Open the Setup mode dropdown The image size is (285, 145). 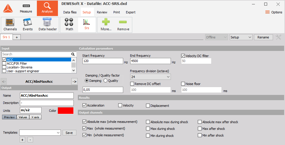(241, 37)
